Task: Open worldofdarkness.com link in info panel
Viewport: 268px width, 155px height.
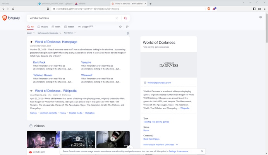Action: pos(159,83)
